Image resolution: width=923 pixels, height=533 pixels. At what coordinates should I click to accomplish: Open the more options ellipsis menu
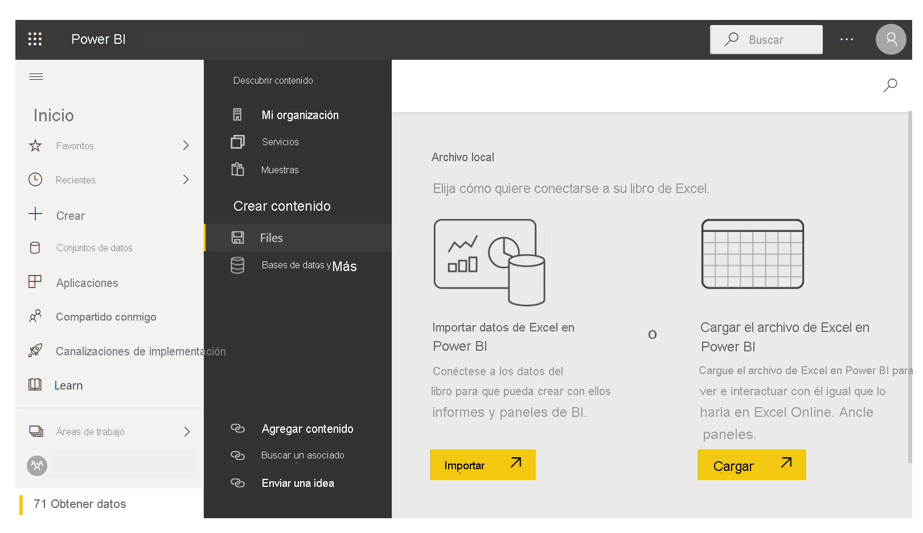click(847, 39)
